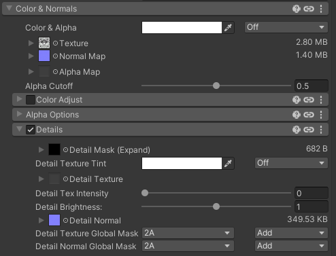Click the Alpha Cutoff value field
The image size is (336, 256).
tap(312, 86)
